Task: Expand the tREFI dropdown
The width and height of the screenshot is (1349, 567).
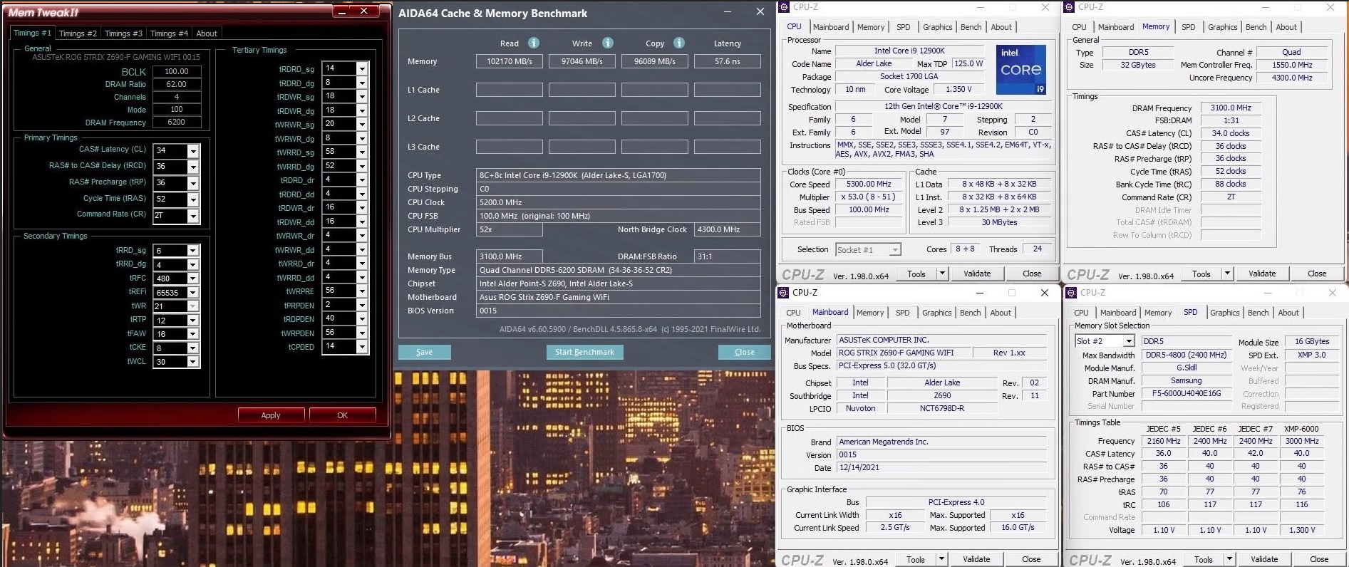Action: pos(192,293)
